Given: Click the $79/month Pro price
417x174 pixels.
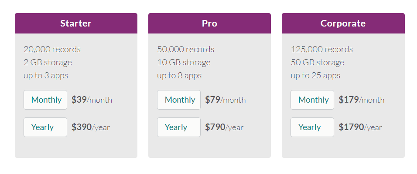Looking at the screenshot, I should [x=225, y=100].
